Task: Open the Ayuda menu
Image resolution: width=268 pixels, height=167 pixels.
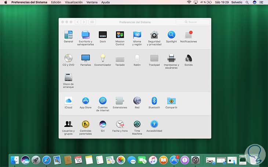Action: point(105,3)
